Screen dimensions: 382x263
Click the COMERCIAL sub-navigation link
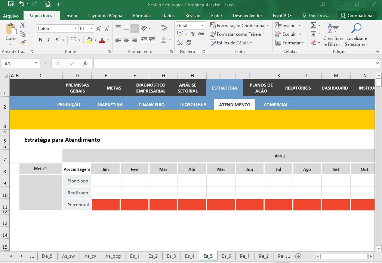[x=276, y=105]
